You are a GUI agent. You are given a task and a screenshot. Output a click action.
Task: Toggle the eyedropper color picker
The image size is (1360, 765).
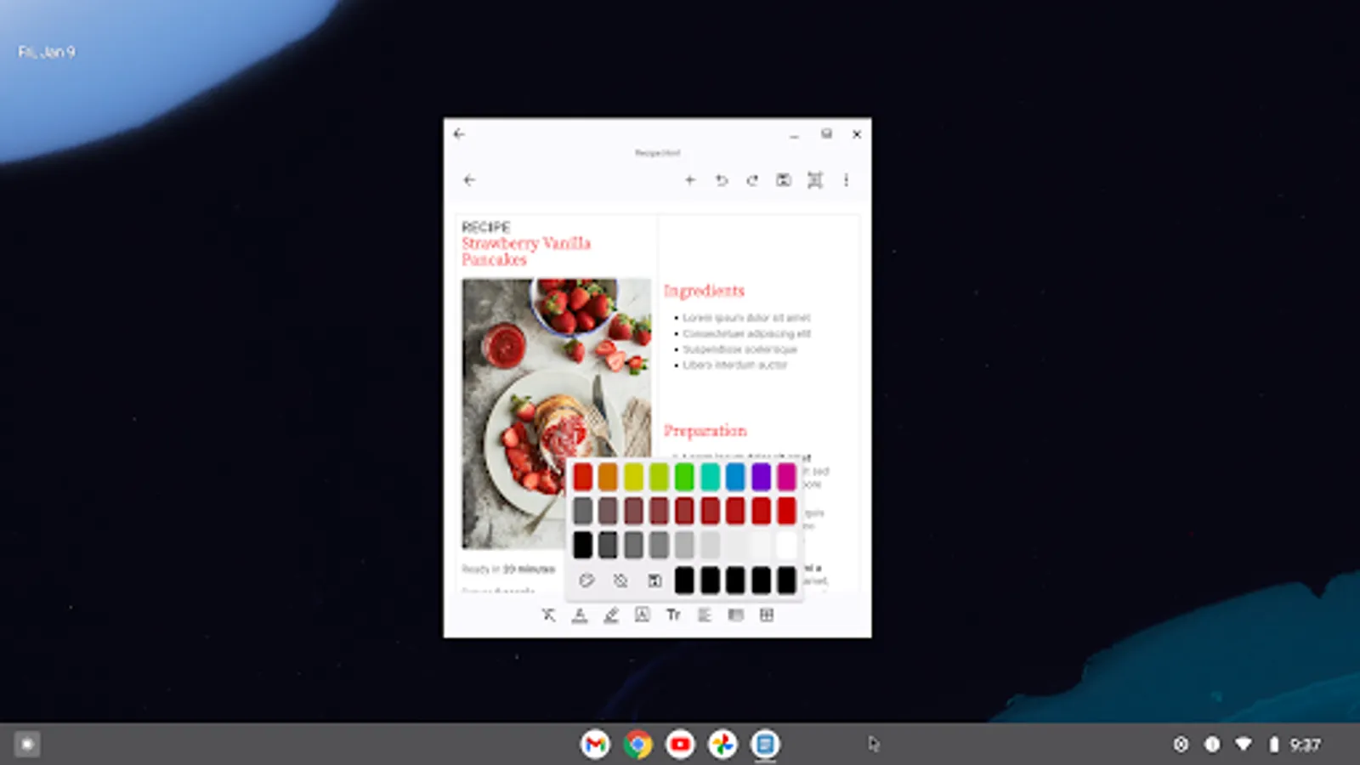pyautogui.click(x=587, y=581)
